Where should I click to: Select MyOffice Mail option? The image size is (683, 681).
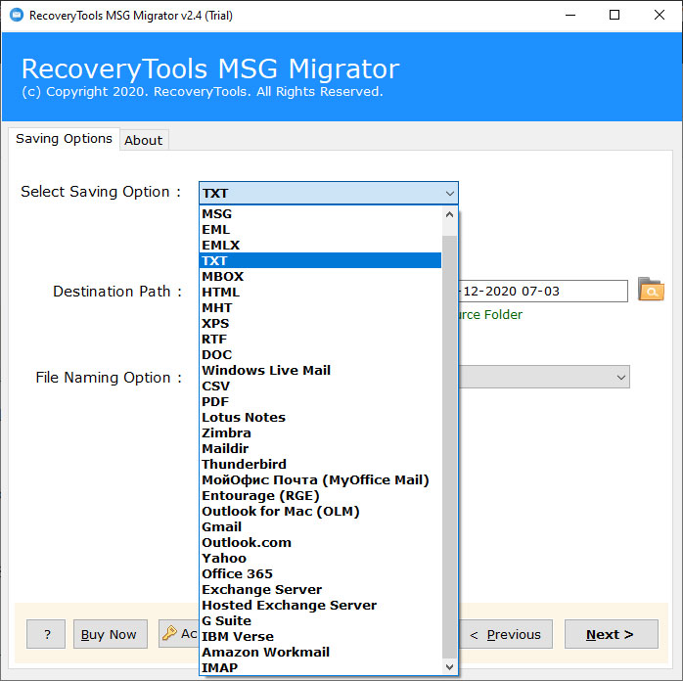point(320,480)
